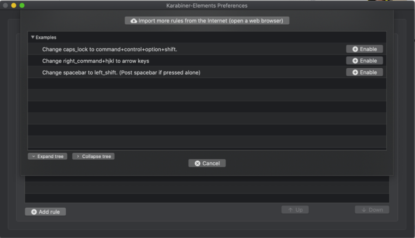Click the right chevron on Collapse tree
415x238 pixels.
coord(77,156)
